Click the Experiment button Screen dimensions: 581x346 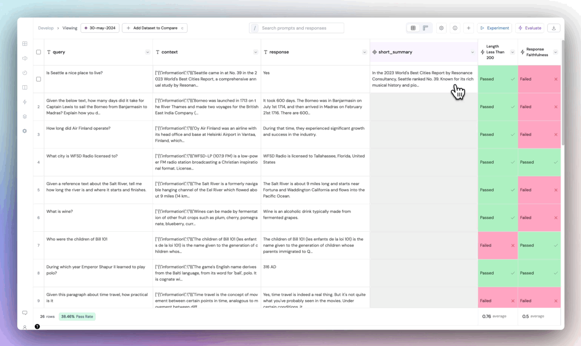494,28
